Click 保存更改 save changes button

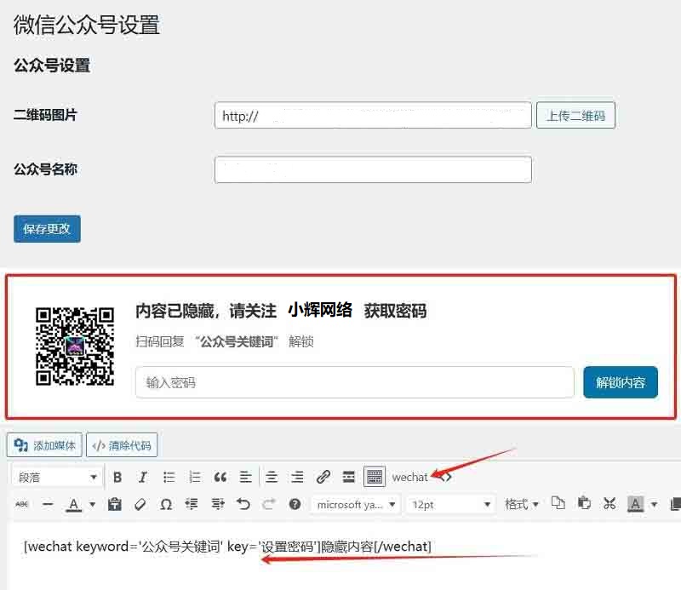[47, 229]
